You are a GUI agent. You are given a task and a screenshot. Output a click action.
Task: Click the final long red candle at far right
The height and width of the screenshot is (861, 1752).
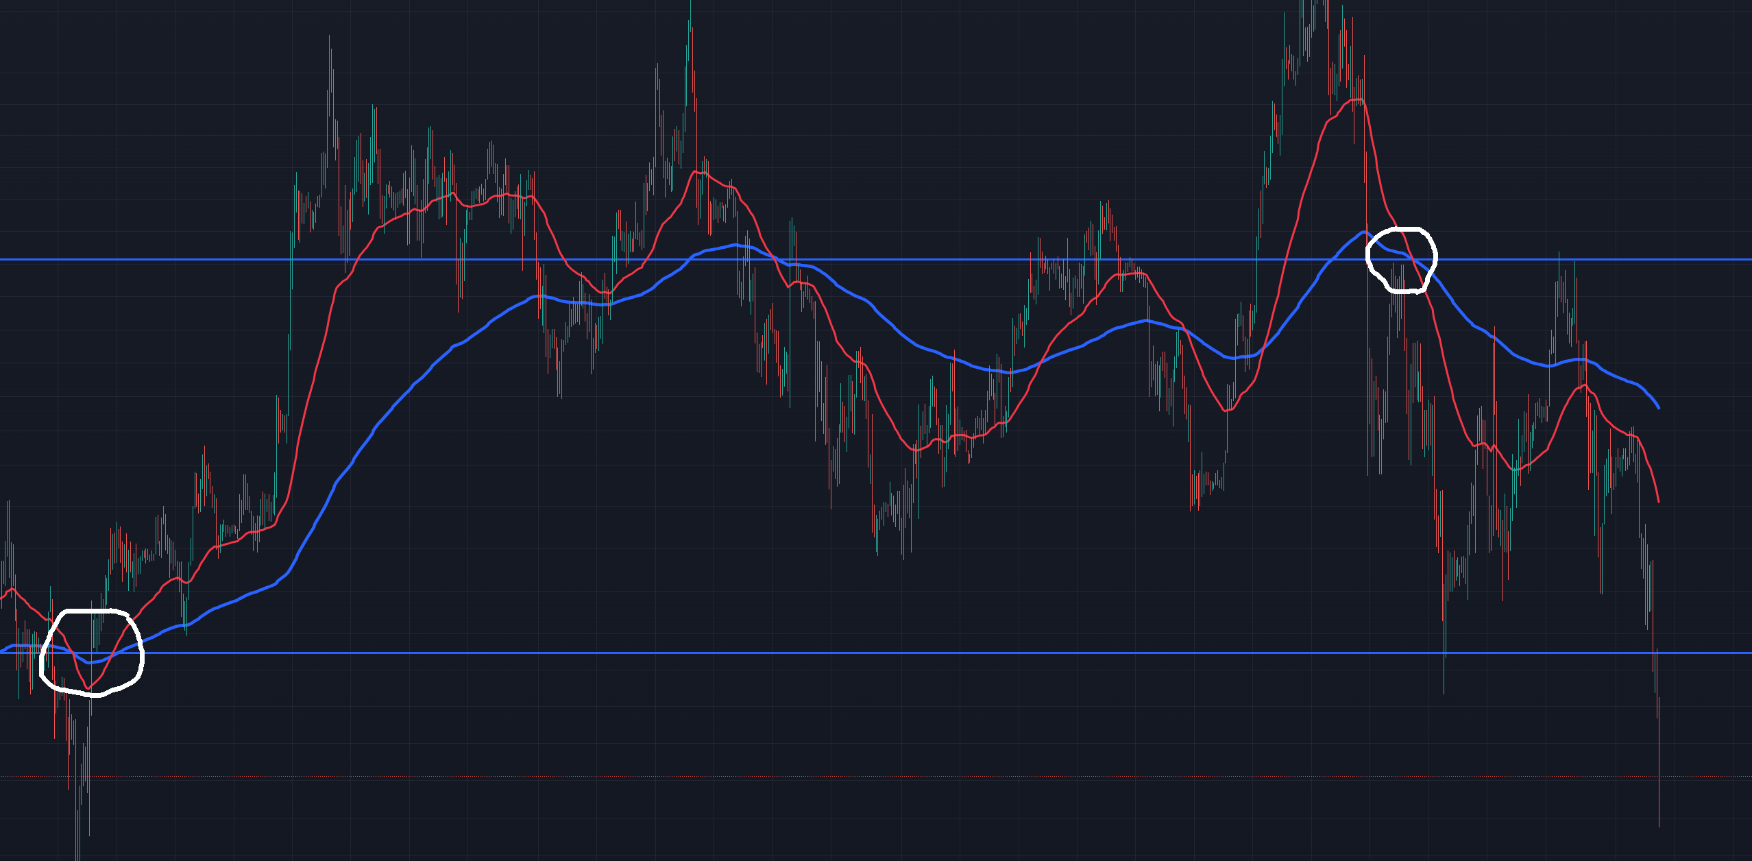[1659, 761]
